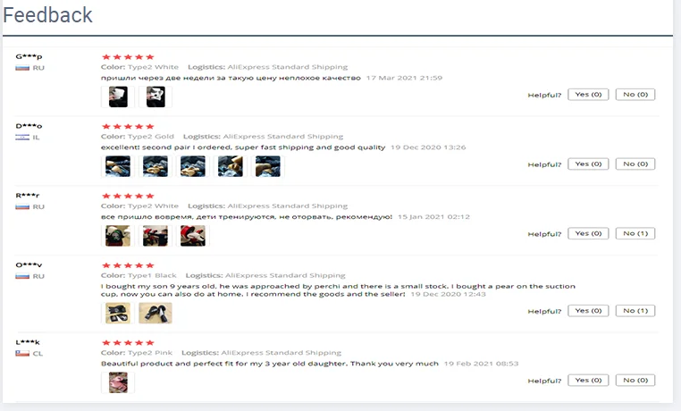Screen dimensions: 681x411
Task: Click the Russian flag icon beside G***p
Action: [22, 68]
